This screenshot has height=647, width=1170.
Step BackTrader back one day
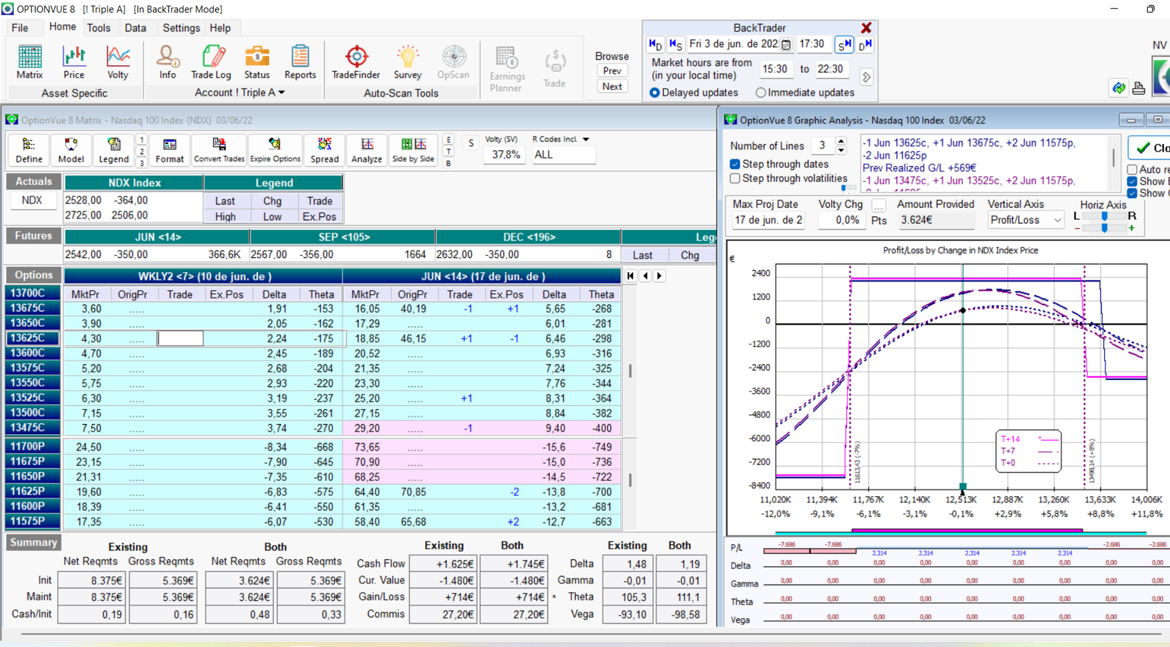[x=655, y=44]
